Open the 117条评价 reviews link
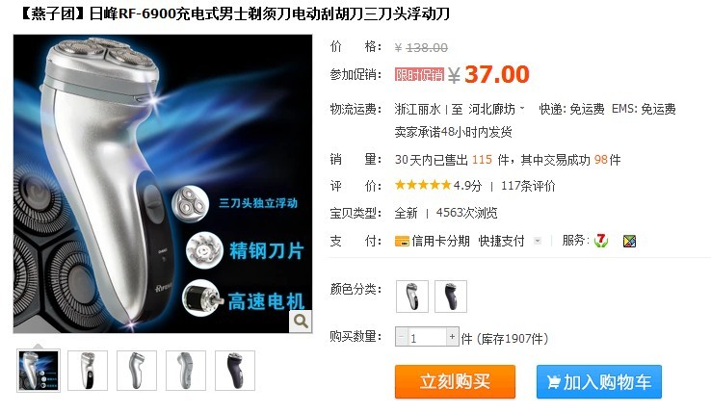Image resolution: width=711 pixels, height=413 pixels. [x=528, y=186]
